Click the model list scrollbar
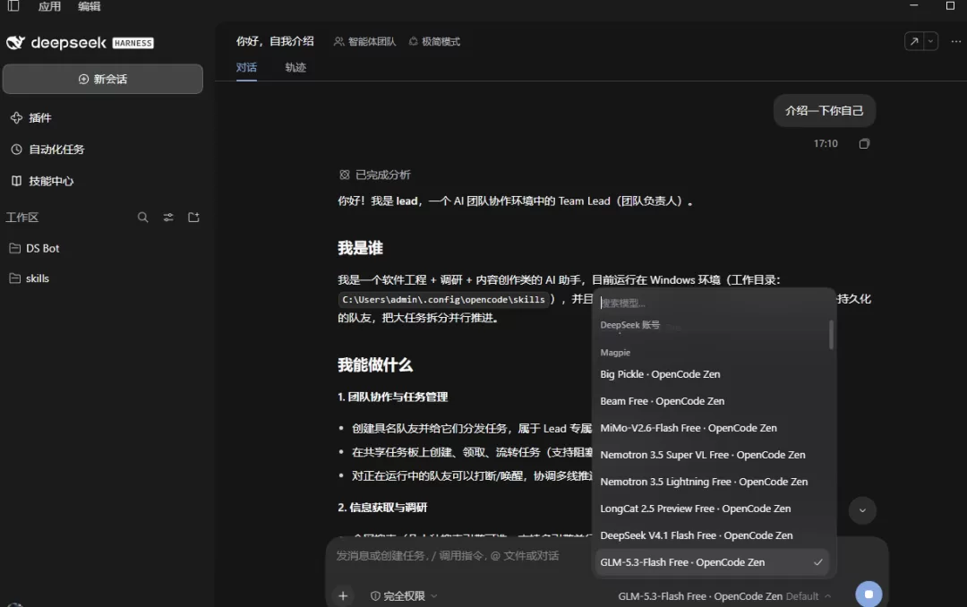Screen dimensions: 967x607 pos(831,334)
